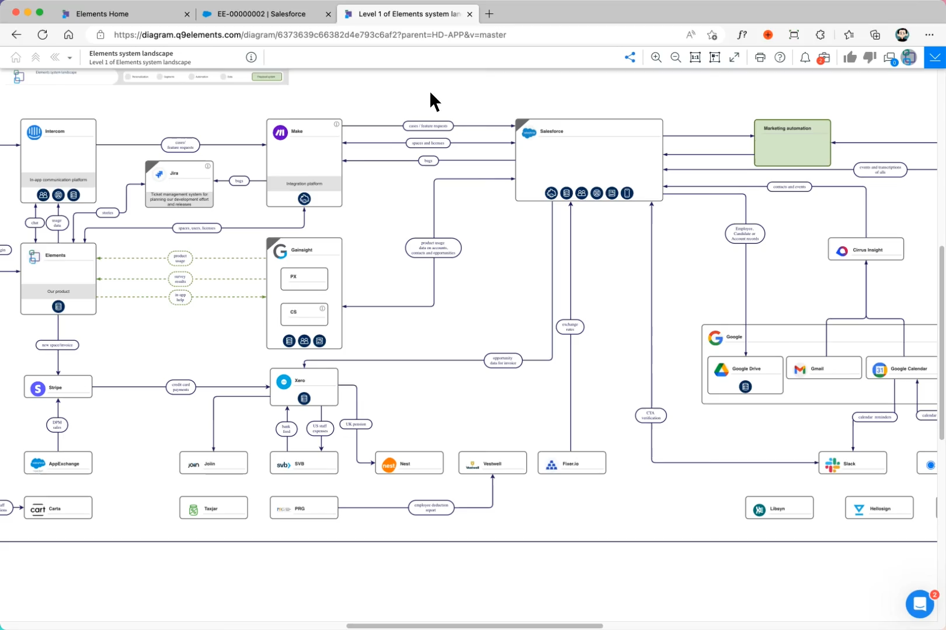Click the Stripe system box

click(58, 387)
